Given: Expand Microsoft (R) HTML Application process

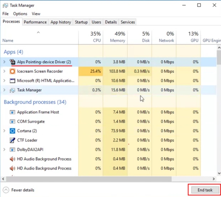Looking at the screenshot, I should 4,81.
